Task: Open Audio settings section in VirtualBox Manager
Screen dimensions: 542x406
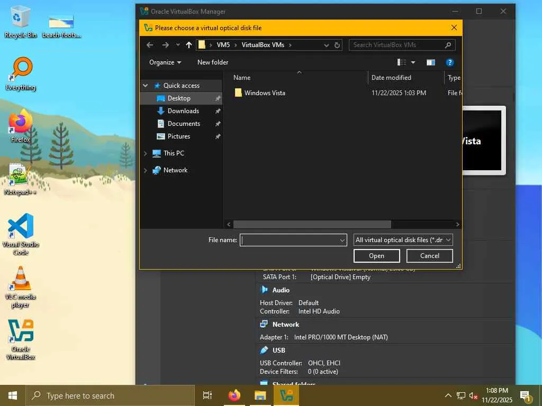Action: pyautogui.click(x=281, y=290)
